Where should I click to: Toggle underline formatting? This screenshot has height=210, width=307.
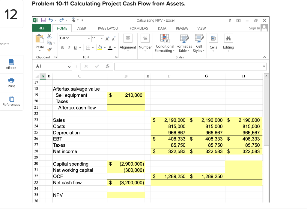tap(75, 48)
